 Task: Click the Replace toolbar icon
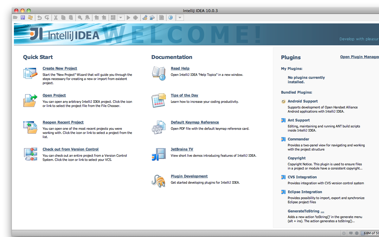coord(87,18)
